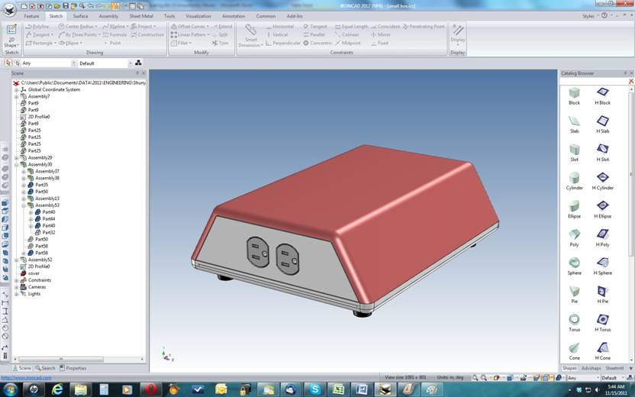Open the Styles dropdown menu
This screenshot has width=635, height=397.
[x=591, y=15]
